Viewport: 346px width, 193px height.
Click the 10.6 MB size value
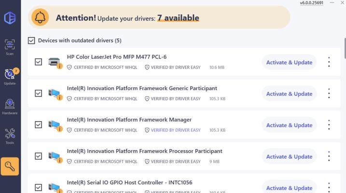point(217,67)
